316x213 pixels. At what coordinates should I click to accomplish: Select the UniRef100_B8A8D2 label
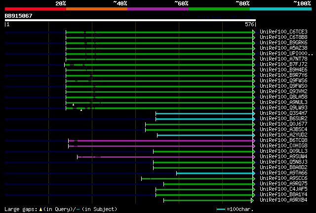click(283, 168)
